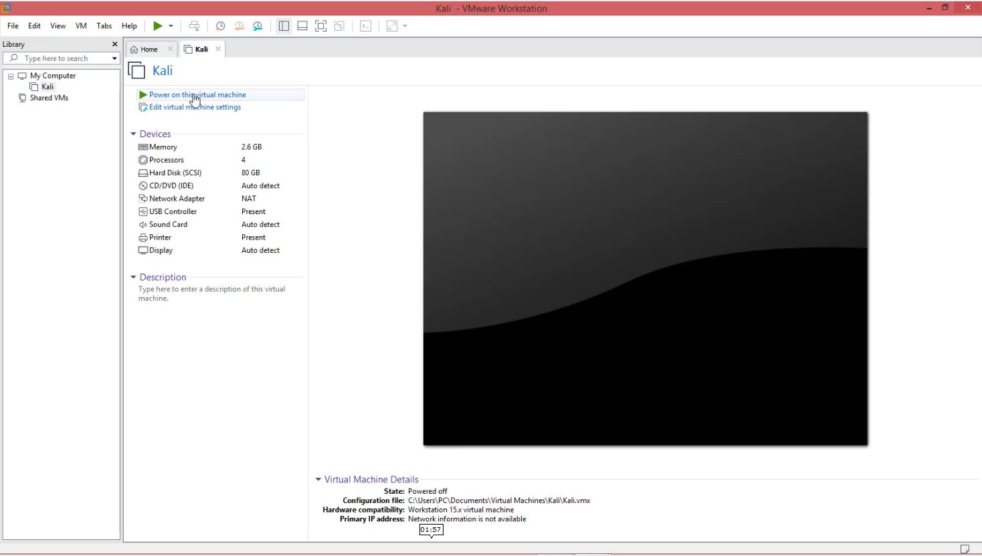Click the Hard Disk (SCSI) drive icon
982x556 pixels.
142,173
